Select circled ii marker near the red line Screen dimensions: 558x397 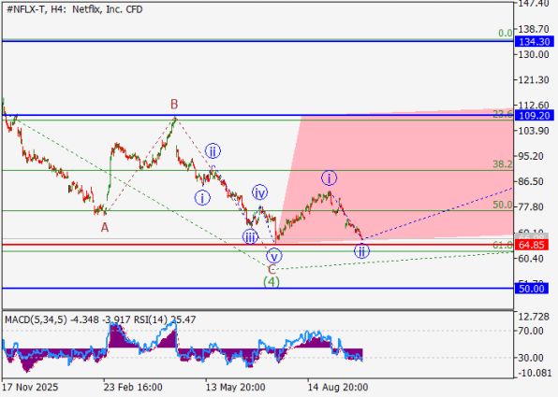(x=361, y=251)
